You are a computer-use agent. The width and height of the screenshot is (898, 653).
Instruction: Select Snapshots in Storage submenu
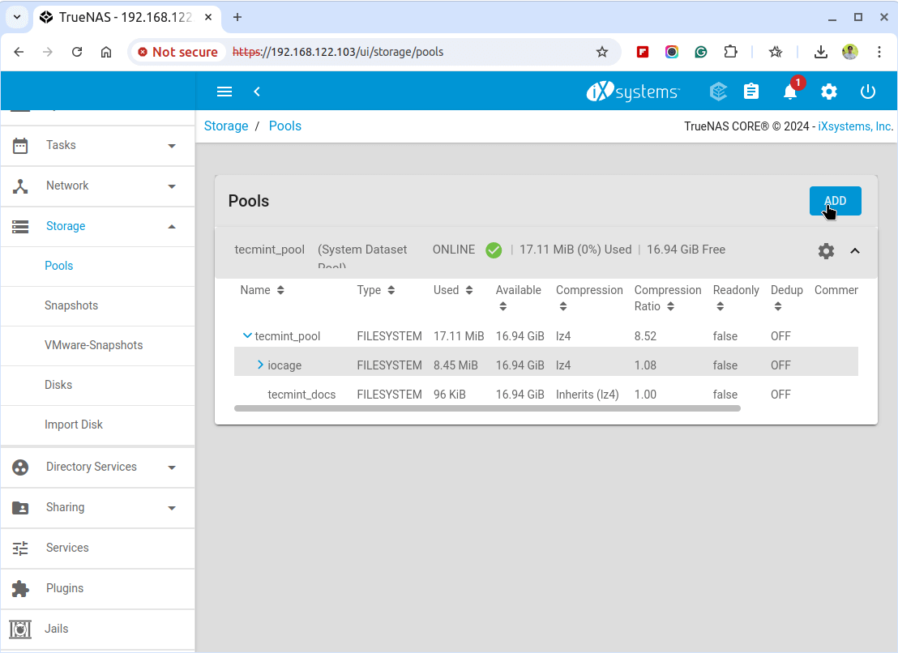click(x=71, y=305)
